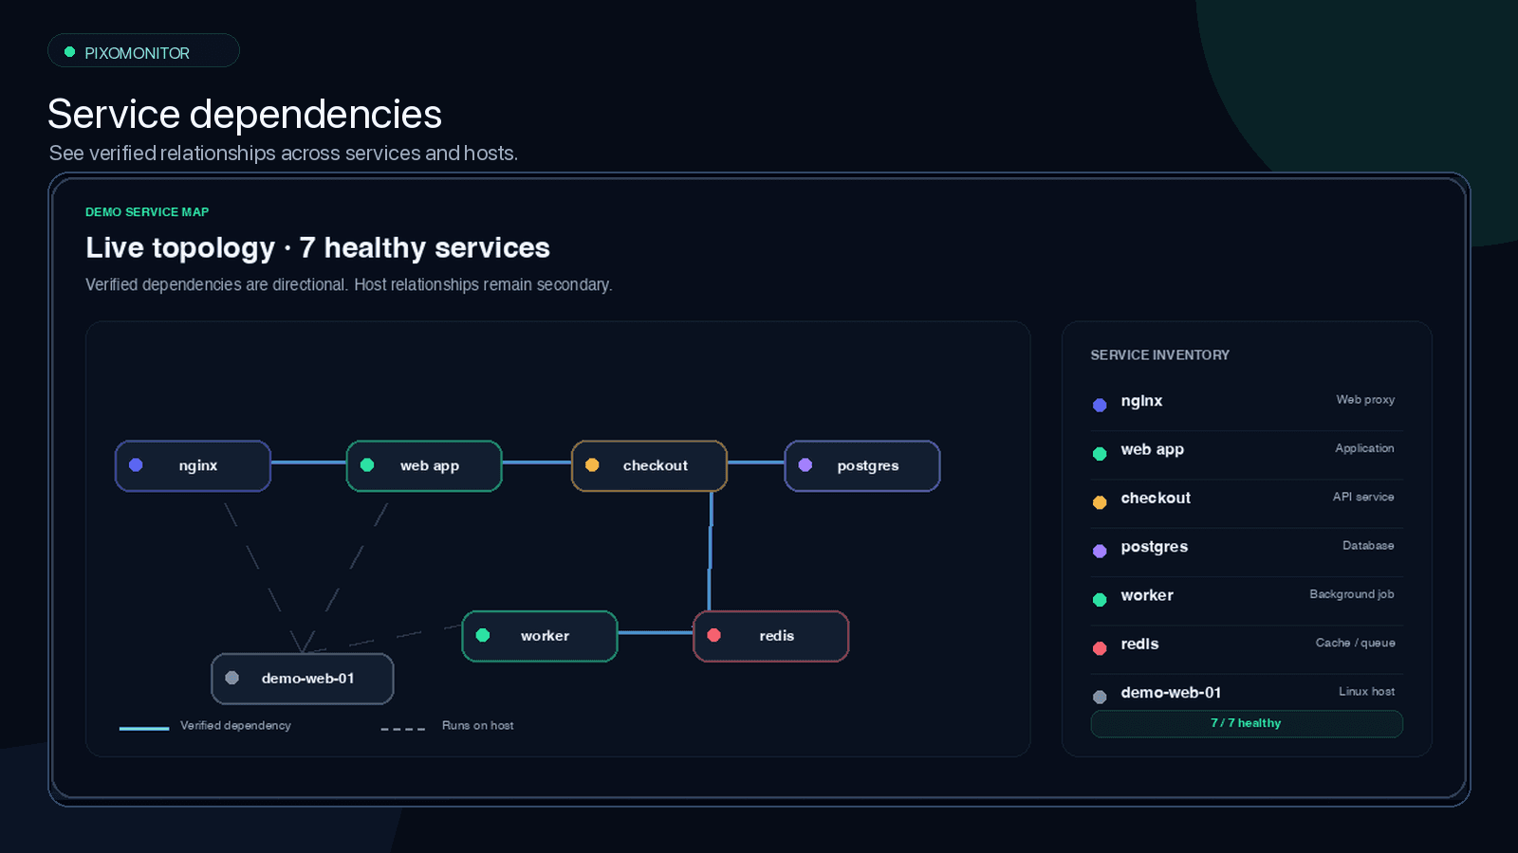Viewport: 1518px width, 853px height.
Task: Open the redis node in the topology map
Action: [x=771, y=636]
